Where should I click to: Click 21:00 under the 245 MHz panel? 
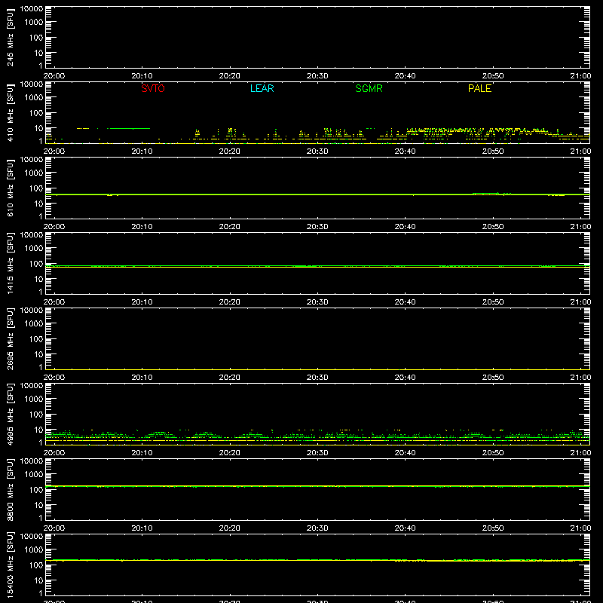580,76
